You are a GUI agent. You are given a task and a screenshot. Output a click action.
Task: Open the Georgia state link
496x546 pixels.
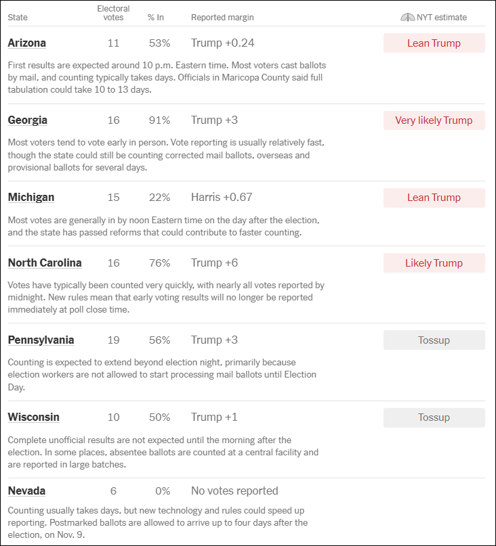click(28, 120)
